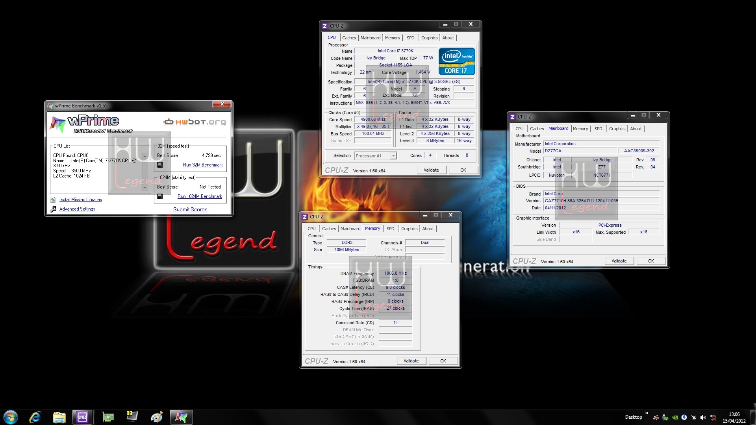Open SPD tab in the top CPU-Z window
The height and width of the screenshot is (425, 756).
[x=410, y=38]
